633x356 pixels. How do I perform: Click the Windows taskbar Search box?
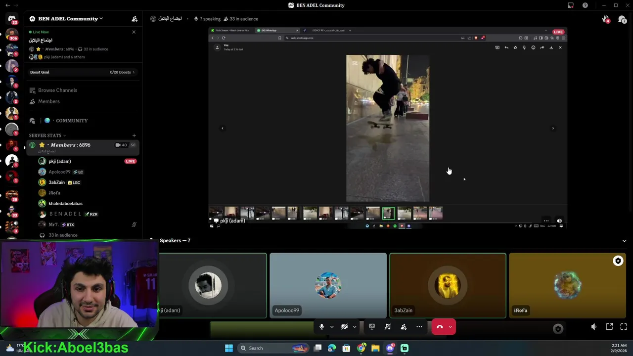tap(273, 348)
